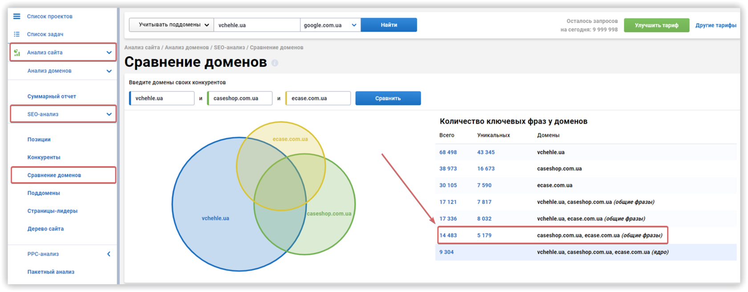This screenshot has height=292, width=748.
Task: Click the top search field containing vchehle.ua
Action: [x=257, y=25]
